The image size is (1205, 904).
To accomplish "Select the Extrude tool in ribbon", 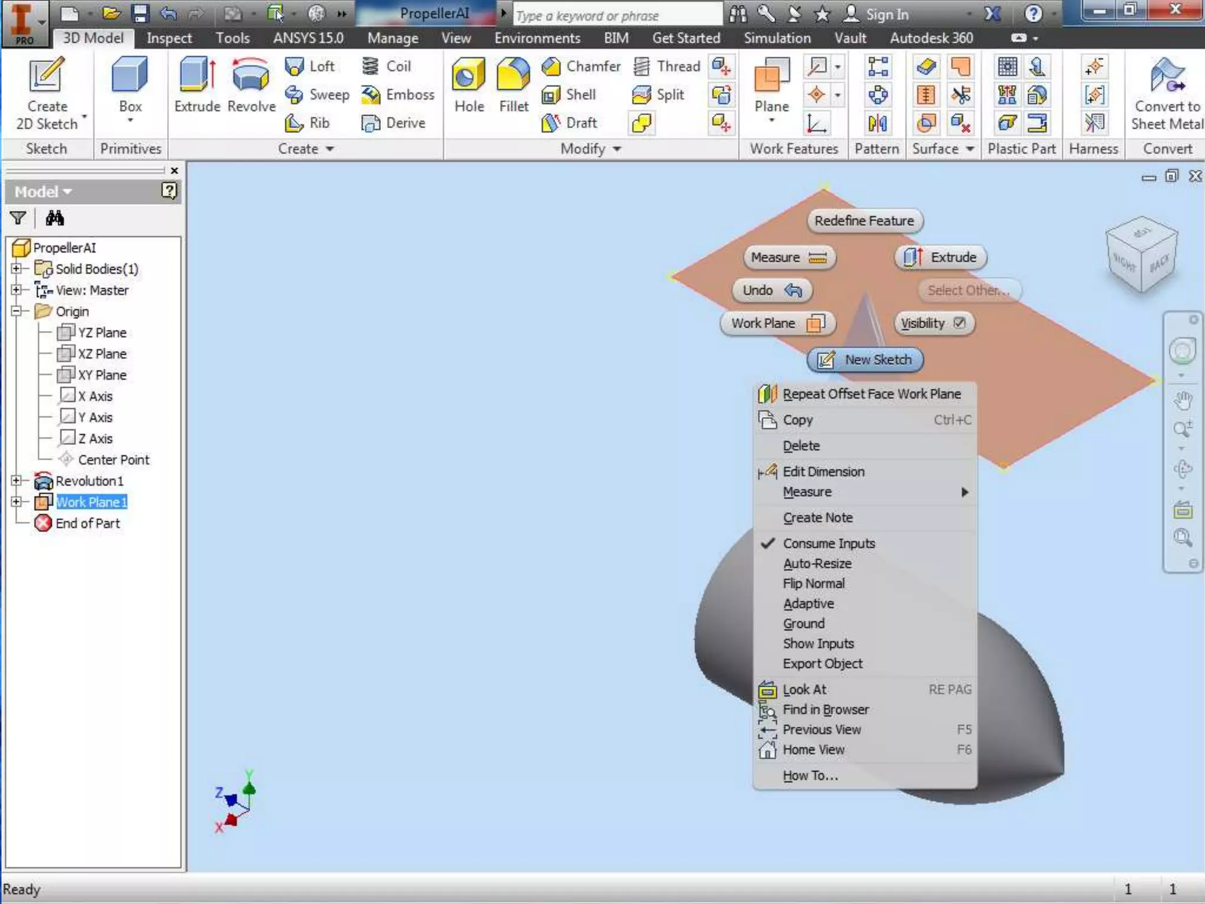I will pos(197,84).
